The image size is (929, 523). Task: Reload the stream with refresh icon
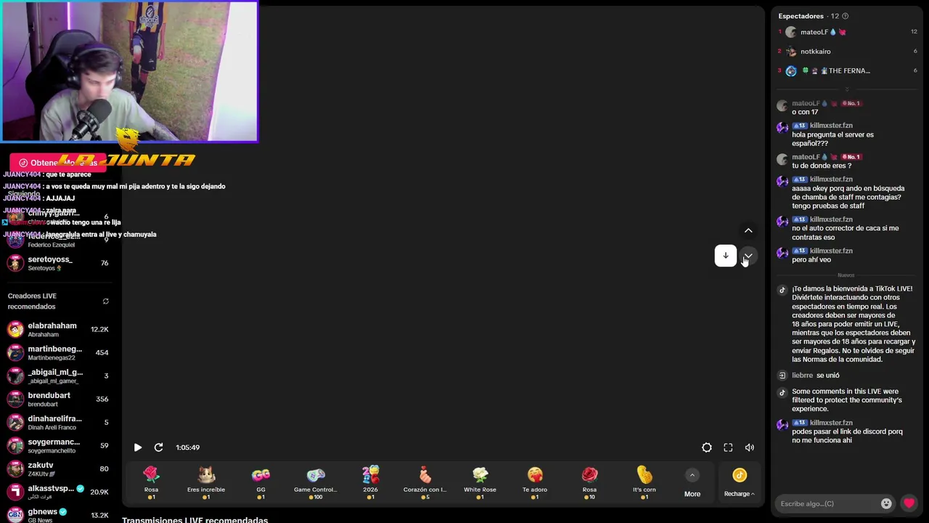point(158,447)
